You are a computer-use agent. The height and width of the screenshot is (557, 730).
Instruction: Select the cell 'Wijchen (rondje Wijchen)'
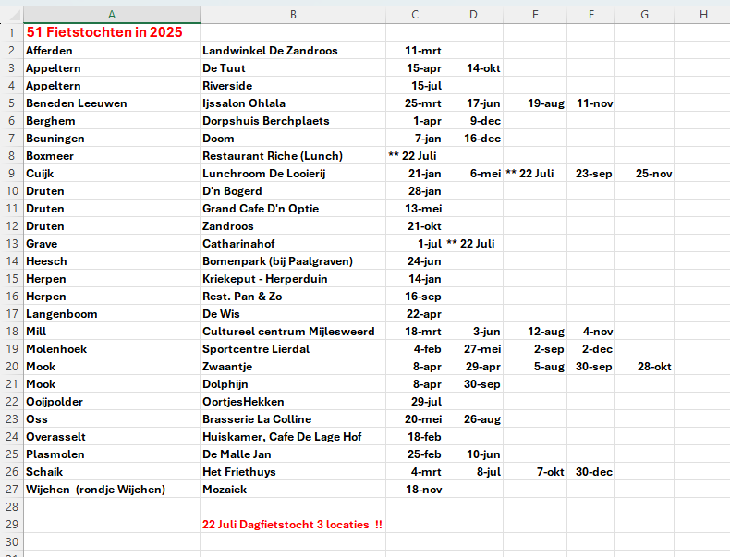[x=112, y=490]
